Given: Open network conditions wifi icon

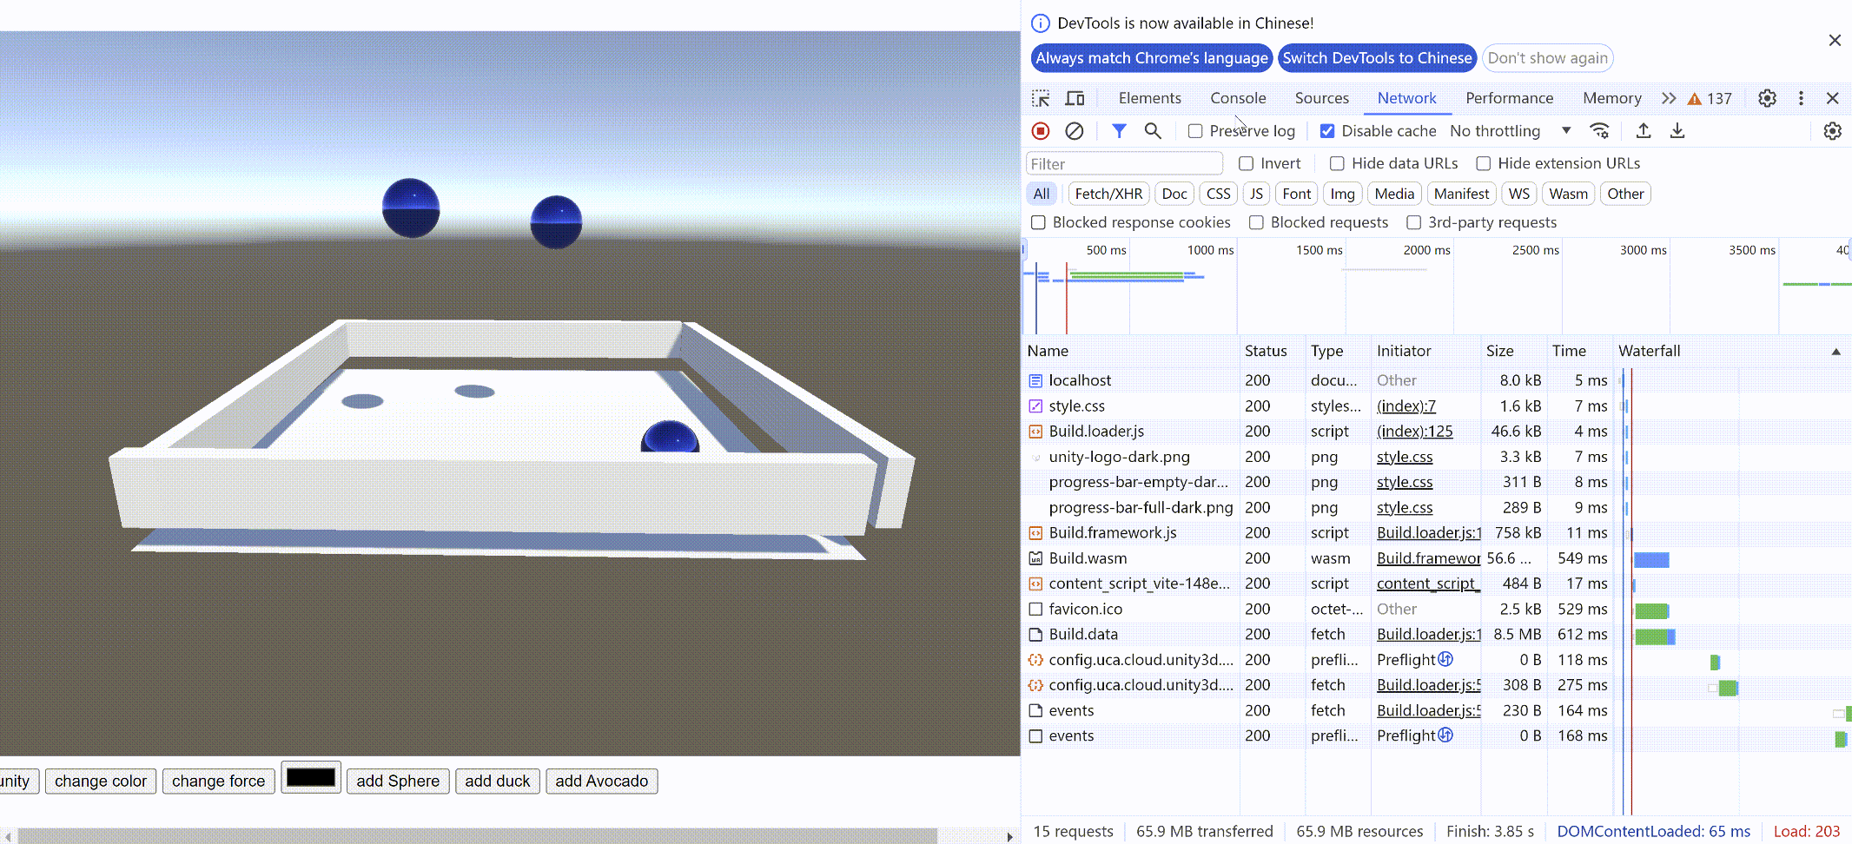Looking at the screenshot, I should (x=1599, y=131).
